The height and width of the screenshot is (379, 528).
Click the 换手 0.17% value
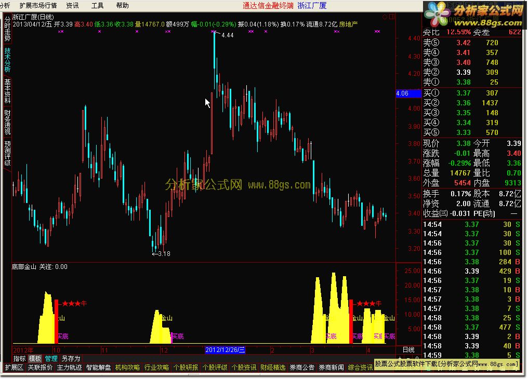[460, 194]
